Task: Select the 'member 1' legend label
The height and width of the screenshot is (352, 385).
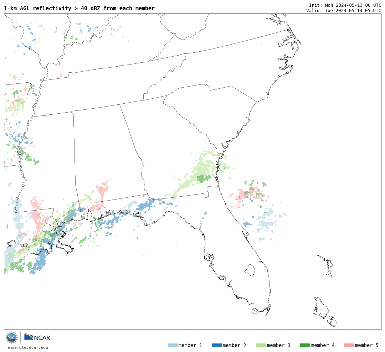Action: tap(190, 345)
